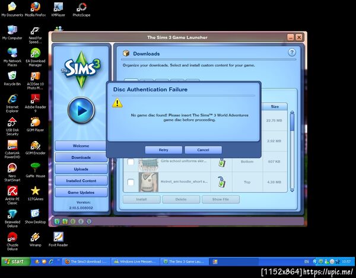356x278 pixels.
Task: Click package icon in Girls school uniforms row
Action: [222, 162]
